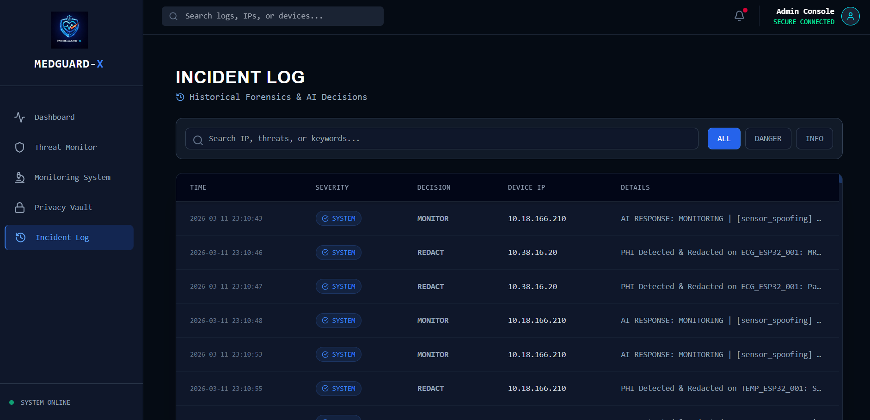The width and height of the screenshot is (870, 420).
Task: Switch the filter back to ALL
Action: [x=724, y=138]
